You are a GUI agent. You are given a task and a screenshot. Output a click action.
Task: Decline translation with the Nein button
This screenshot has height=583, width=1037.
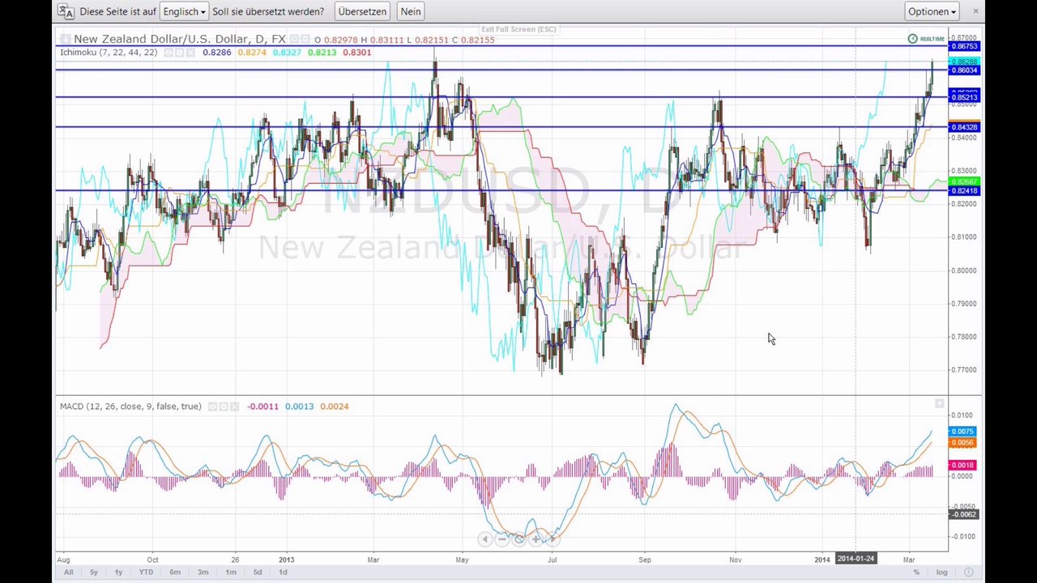pyautogui.click(x=411, y=11)
